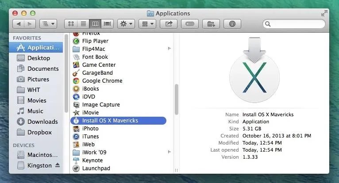Select Applications in the sidebar

(x=36, y=47)
